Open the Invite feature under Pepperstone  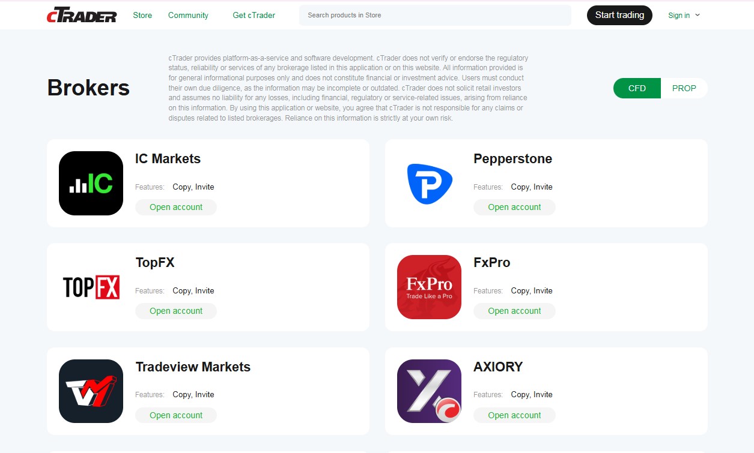click(544, 187)
